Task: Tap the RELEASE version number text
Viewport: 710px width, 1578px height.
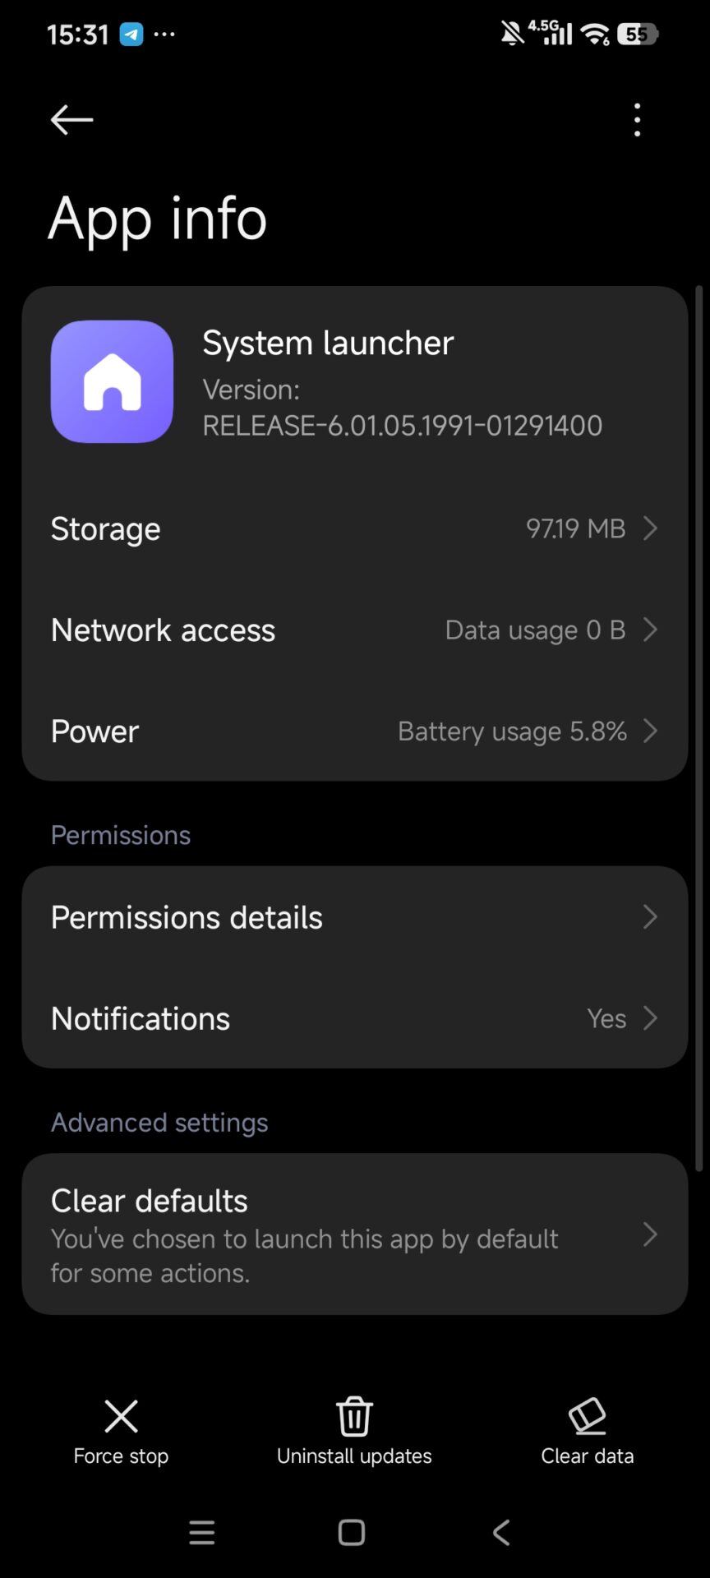Action: click(x=402, y=426)
